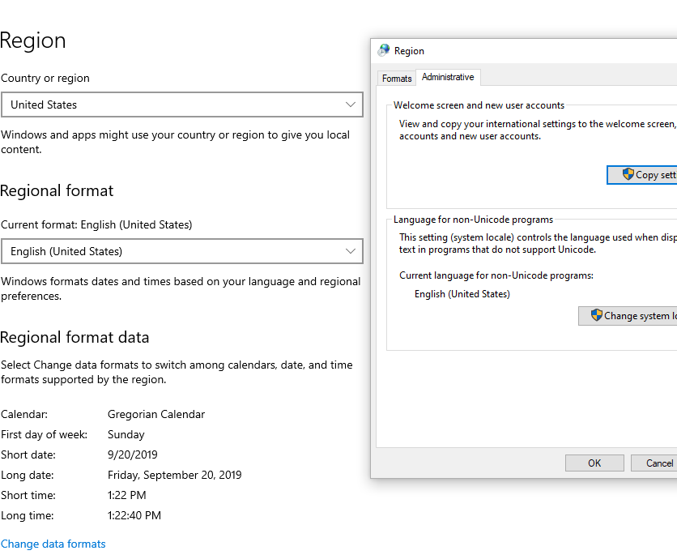Viewport: 677px width, 559px height.
Task: Expand the Regional format dropdown chevron
Action: (351, 251)
